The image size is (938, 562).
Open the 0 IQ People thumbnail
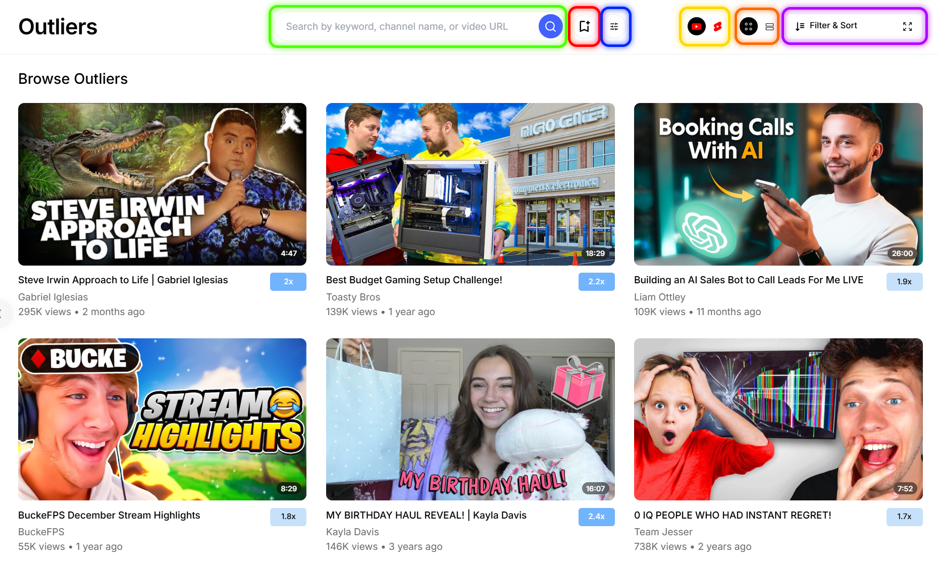(x=778, y=419)
